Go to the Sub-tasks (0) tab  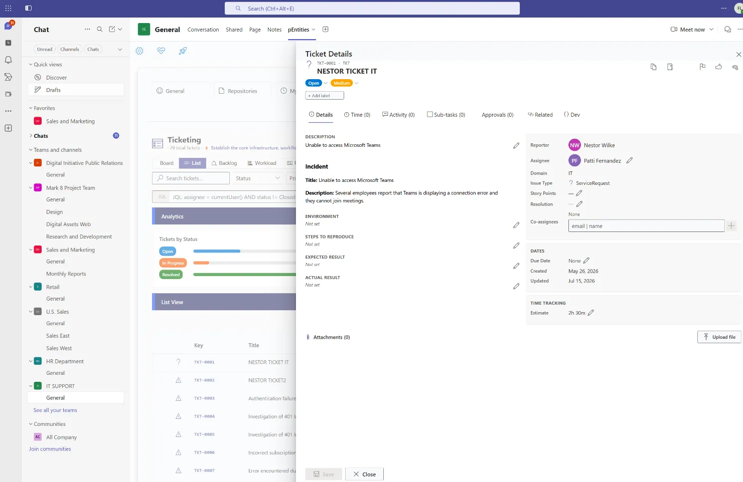(446, 115)
